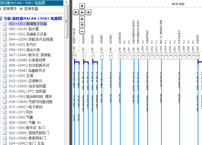Screen dimensions: 202x145
Task: Click document icon beside 006—(04) 组合仪表
Action: [5, 50]
